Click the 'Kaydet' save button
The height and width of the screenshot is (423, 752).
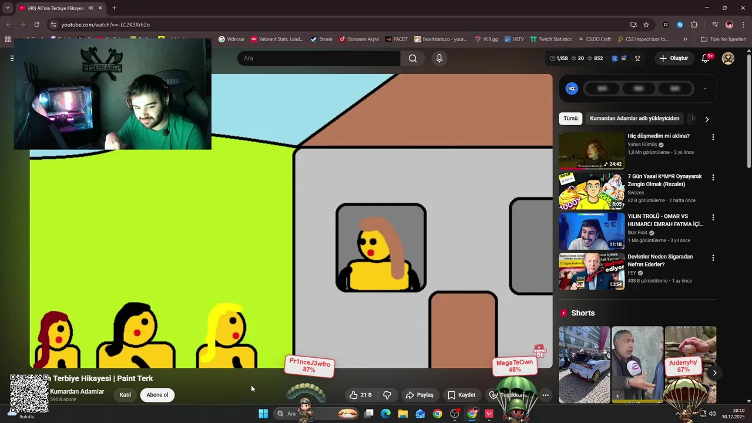(x=461, y=395)
